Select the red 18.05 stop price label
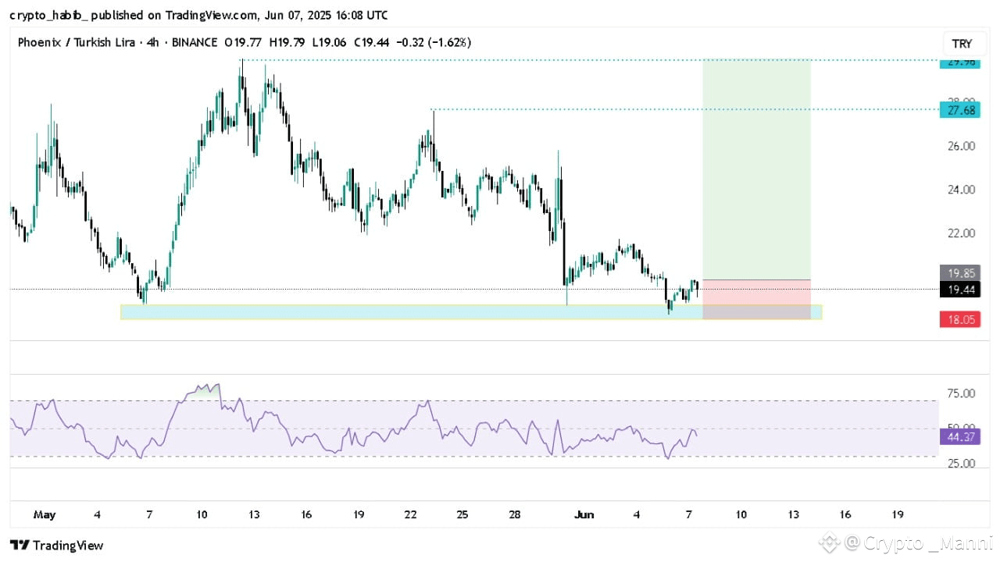 point(961,319)
